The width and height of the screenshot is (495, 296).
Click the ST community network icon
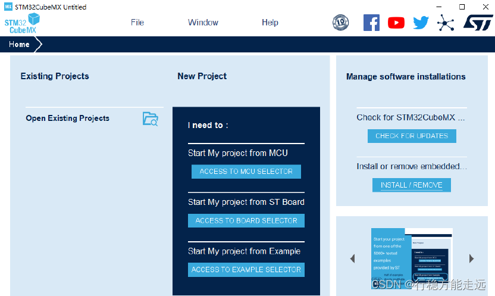(x=446, y=23)
